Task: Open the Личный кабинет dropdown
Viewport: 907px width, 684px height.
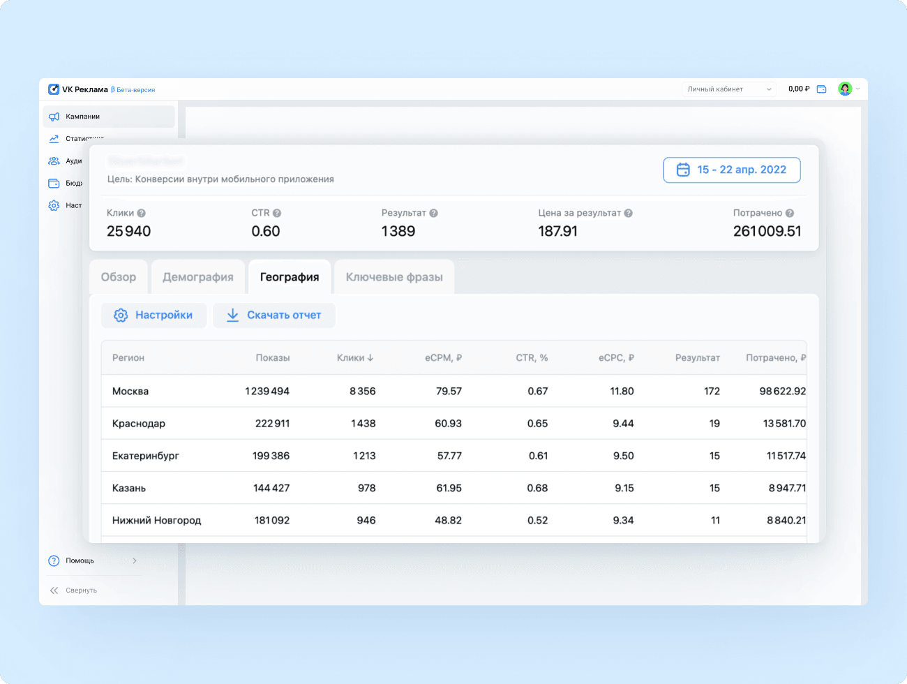Action: pyautogui.click(x=728, y=89)
